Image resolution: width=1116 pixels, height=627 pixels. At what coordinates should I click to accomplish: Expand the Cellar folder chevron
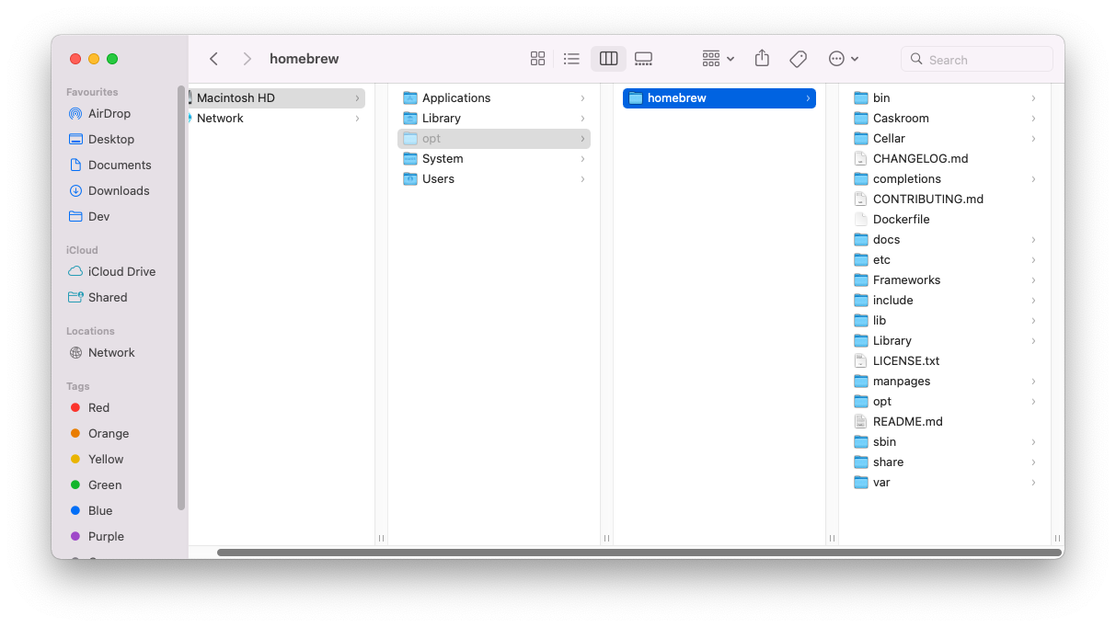[x=1035, y=138]
